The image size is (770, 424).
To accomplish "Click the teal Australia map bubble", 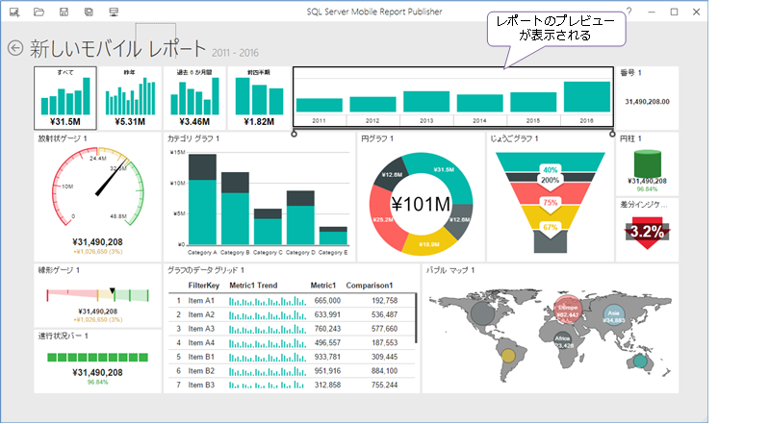I will (x=640, y=362).
